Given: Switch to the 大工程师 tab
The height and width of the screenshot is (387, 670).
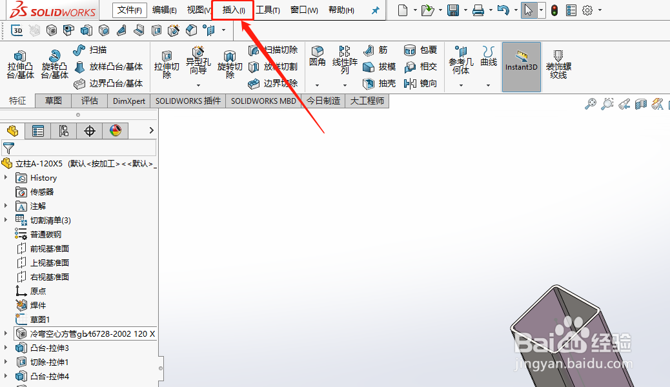Looking at the screenshot, I should pos(367,101).
